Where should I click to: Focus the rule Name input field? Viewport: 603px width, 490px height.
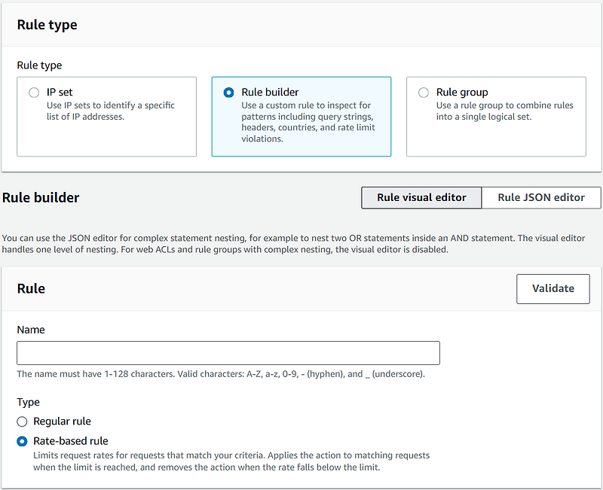tap(228, 353)
